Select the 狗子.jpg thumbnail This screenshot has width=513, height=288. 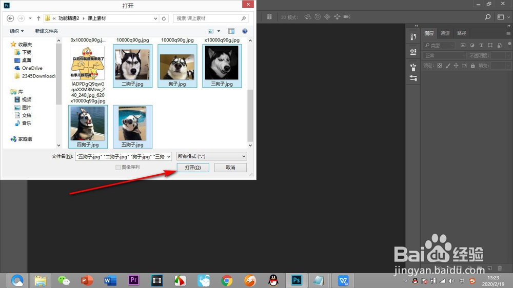click(177, 66)
